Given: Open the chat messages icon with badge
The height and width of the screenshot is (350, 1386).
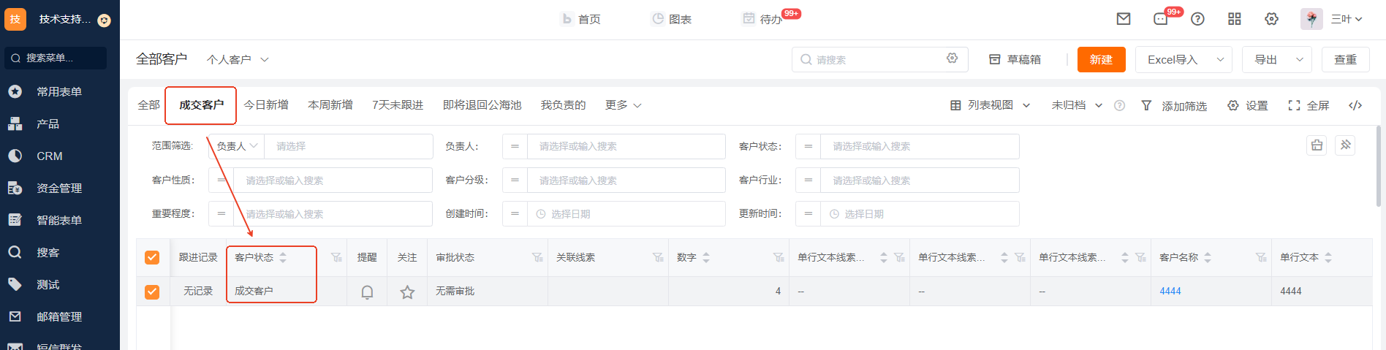Looking at the screenshot, I should [x=1161, y=19].
